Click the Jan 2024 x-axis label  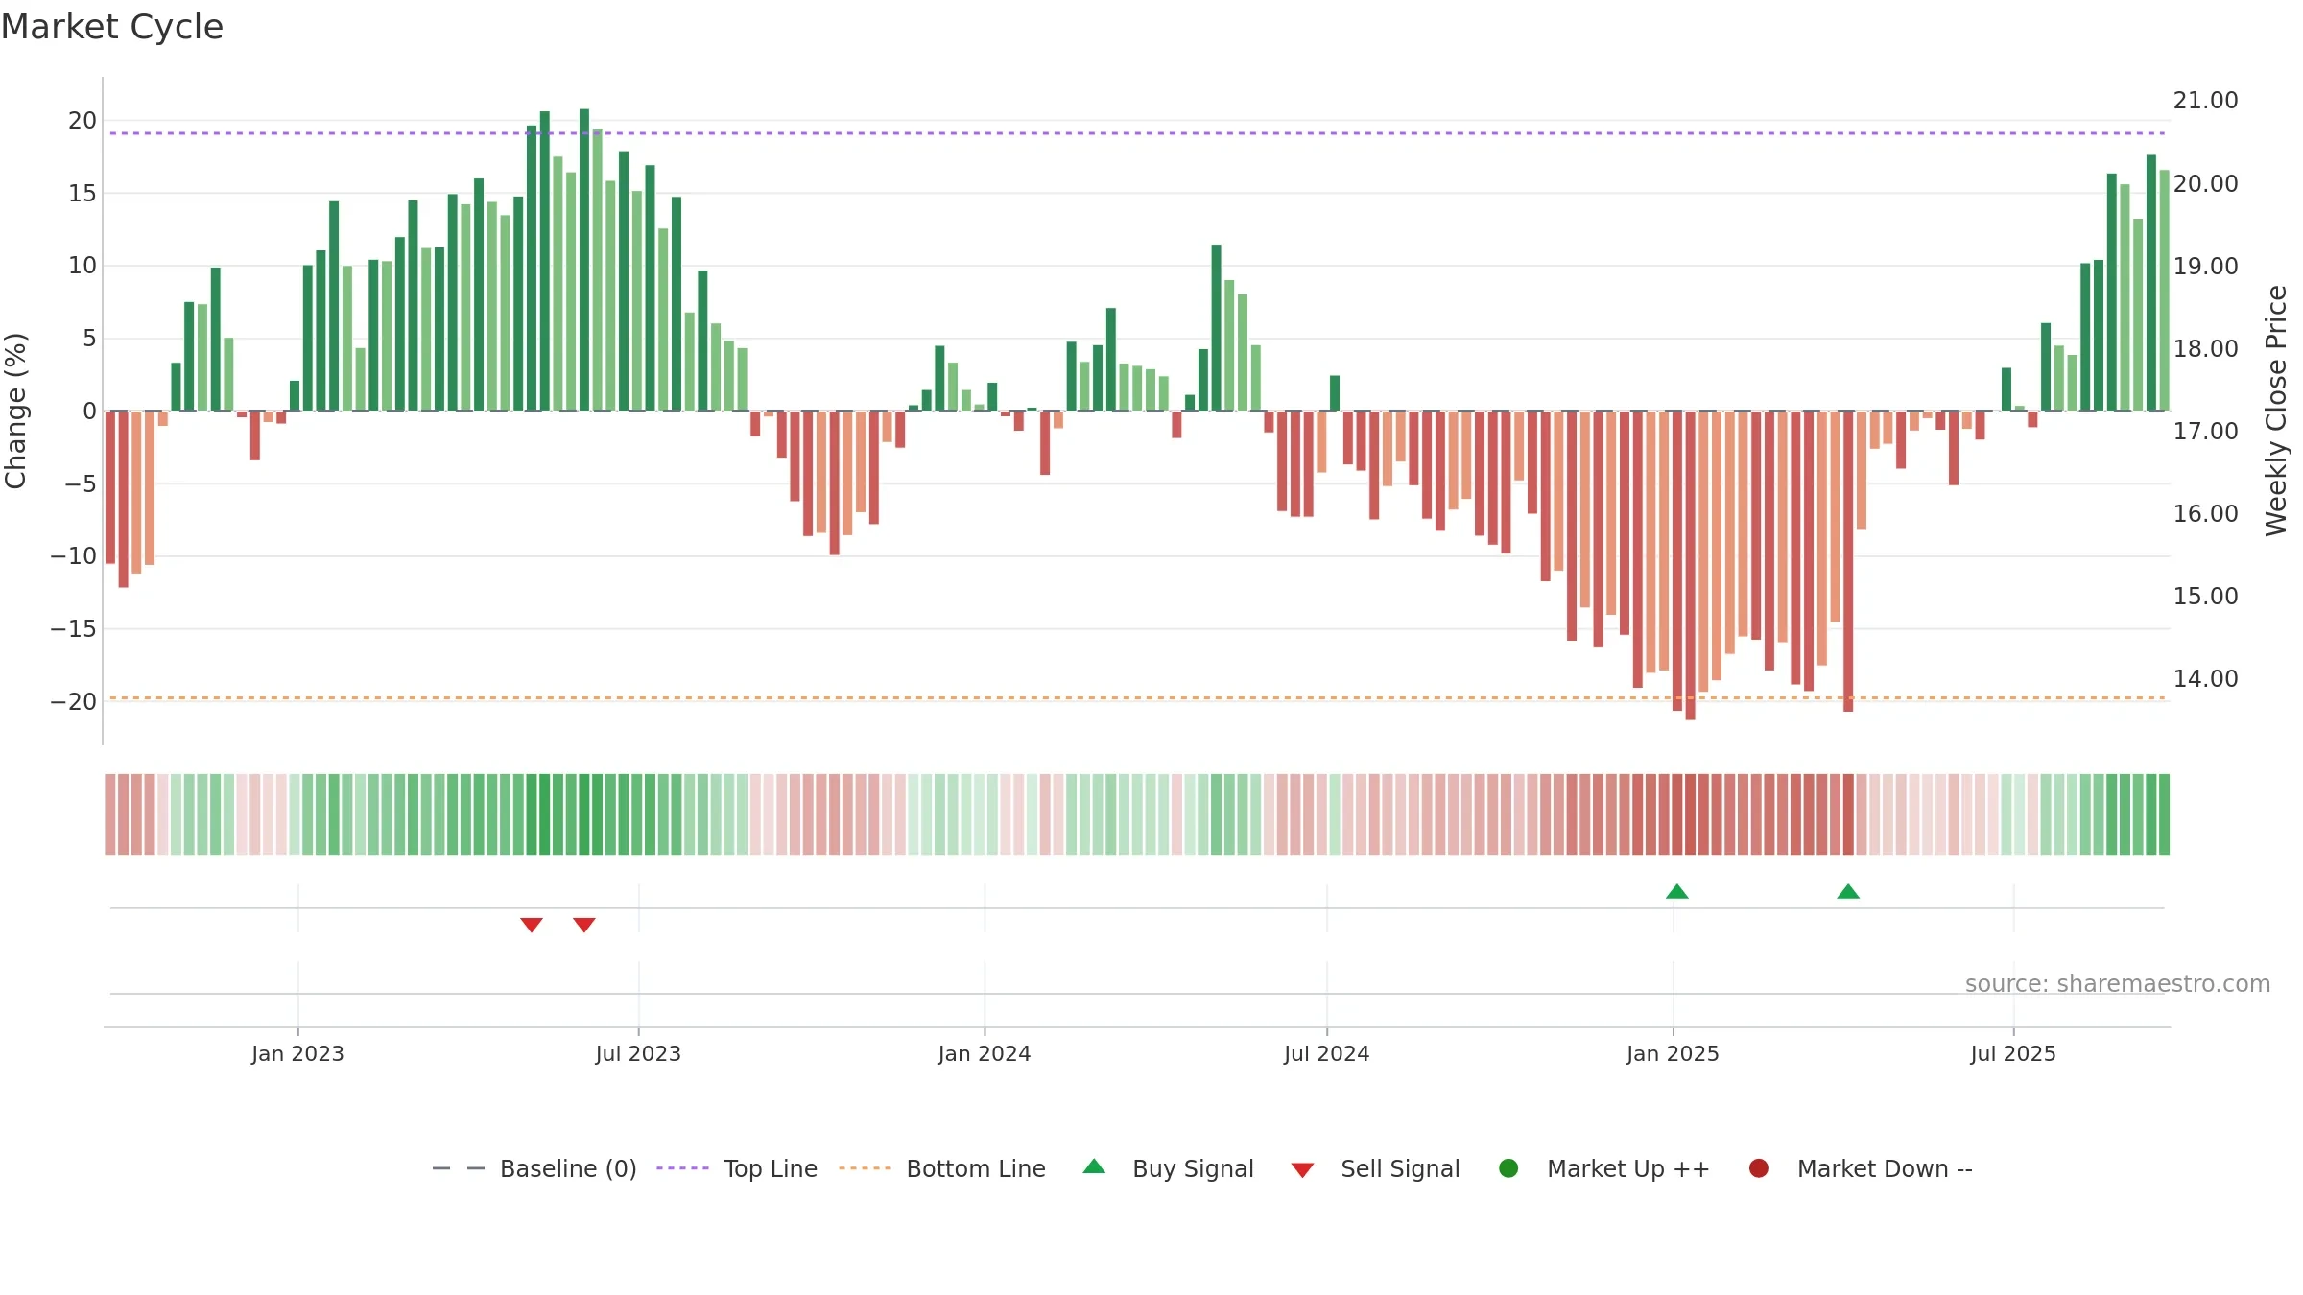(x=985, y=1053)
